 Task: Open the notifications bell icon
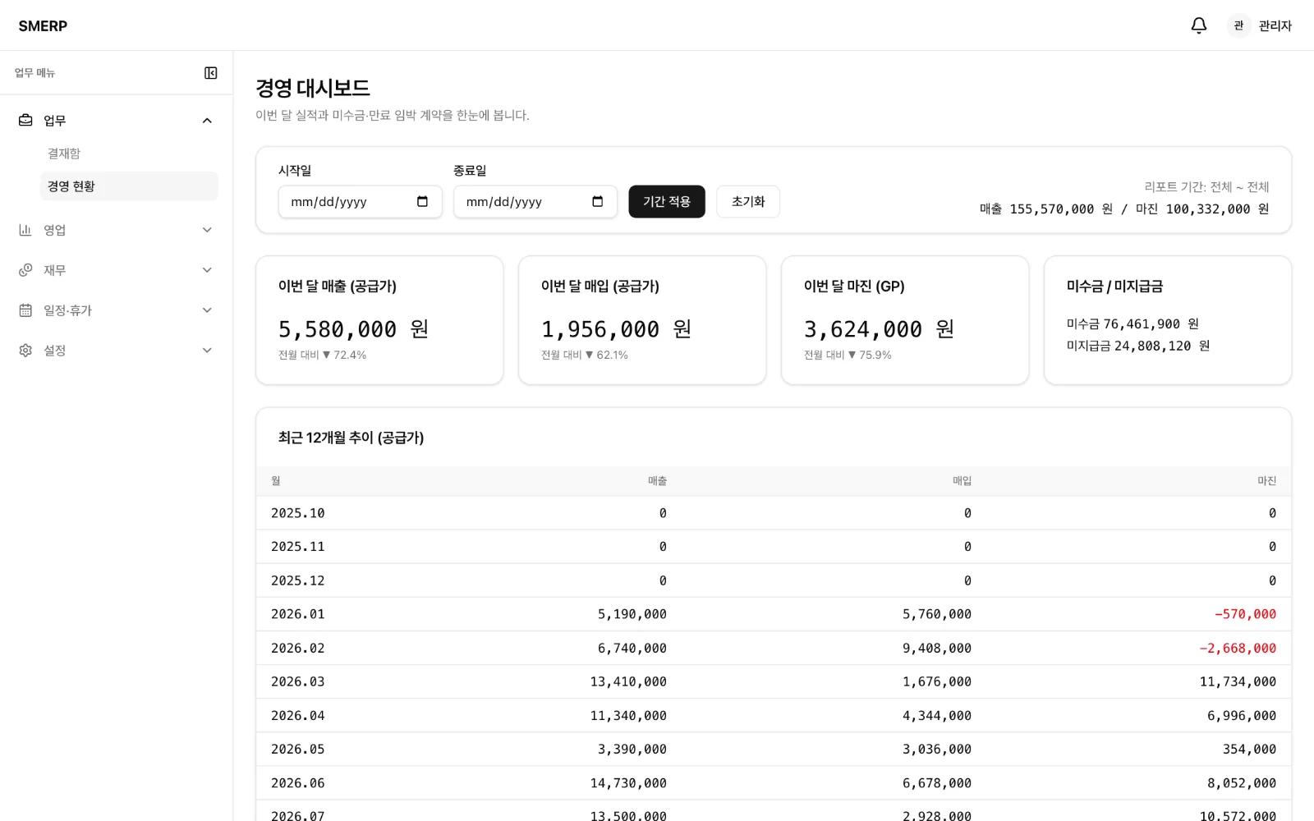1199,25
